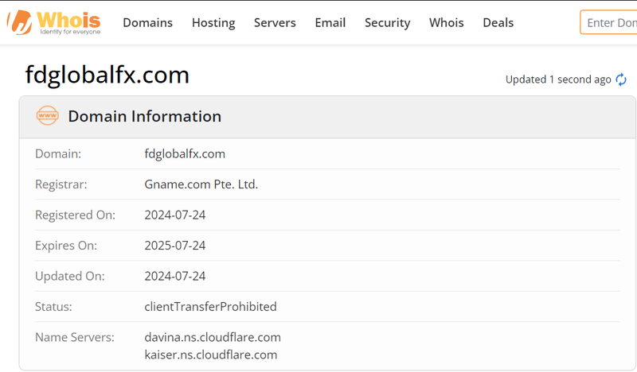Click the Enter Domain search field
Viewport: 637px width, 372px height.
tap(610, 22)
